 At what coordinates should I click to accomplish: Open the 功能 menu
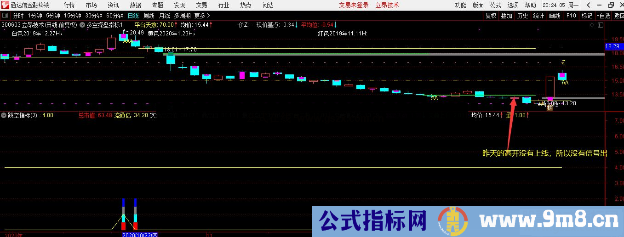pyautogui.click(x=460, y=5)
